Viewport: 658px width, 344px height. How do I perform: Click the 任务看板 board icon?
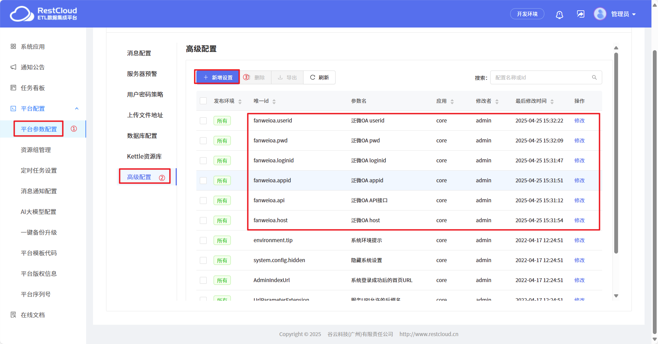(x=13, y=88)
